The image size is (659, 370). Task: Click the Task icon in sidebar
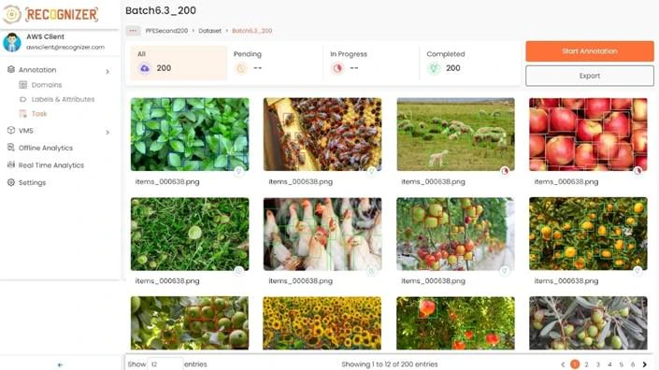click(23, 113)
